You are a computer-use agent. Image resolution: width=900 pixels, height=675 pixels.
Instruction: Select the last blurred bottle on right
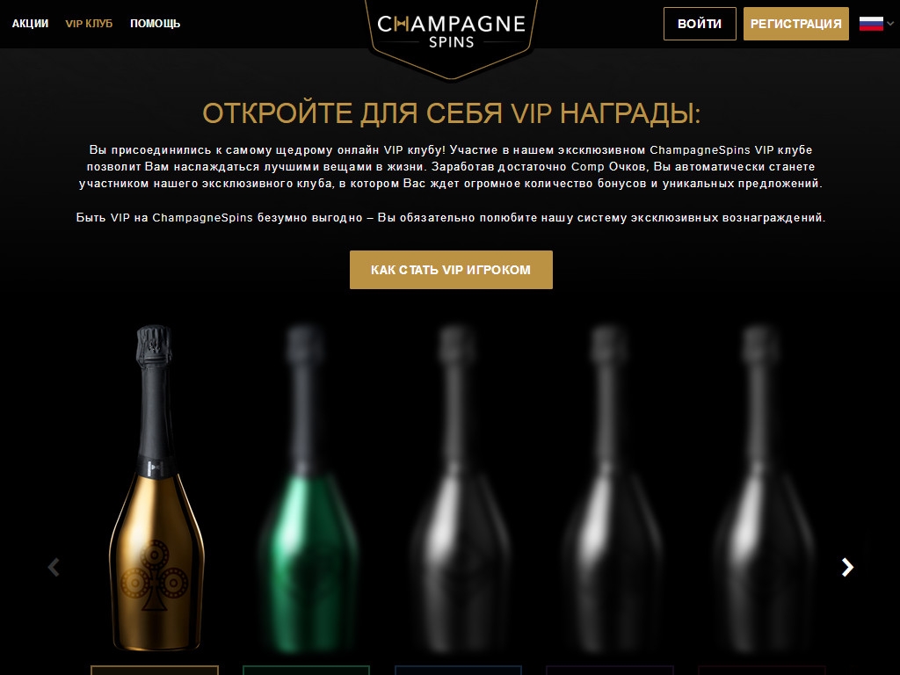(762, 488)
